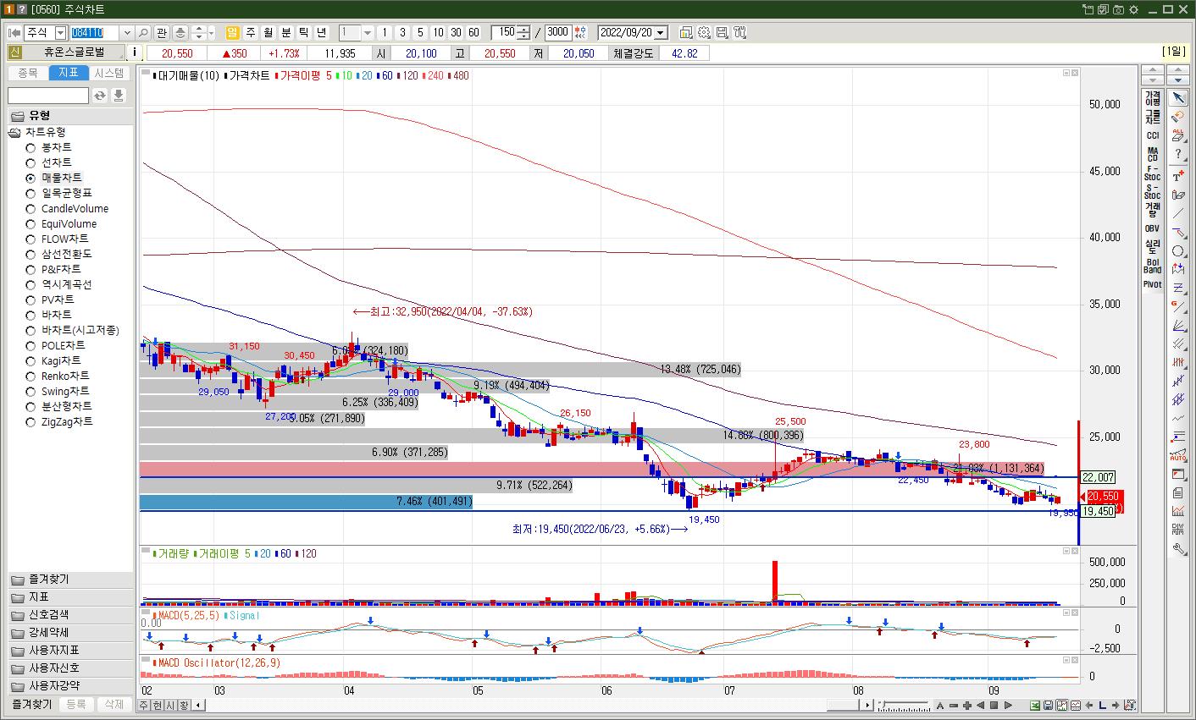Click the stop square playback button
The image size is (1196, 720).
pos(994,706)
